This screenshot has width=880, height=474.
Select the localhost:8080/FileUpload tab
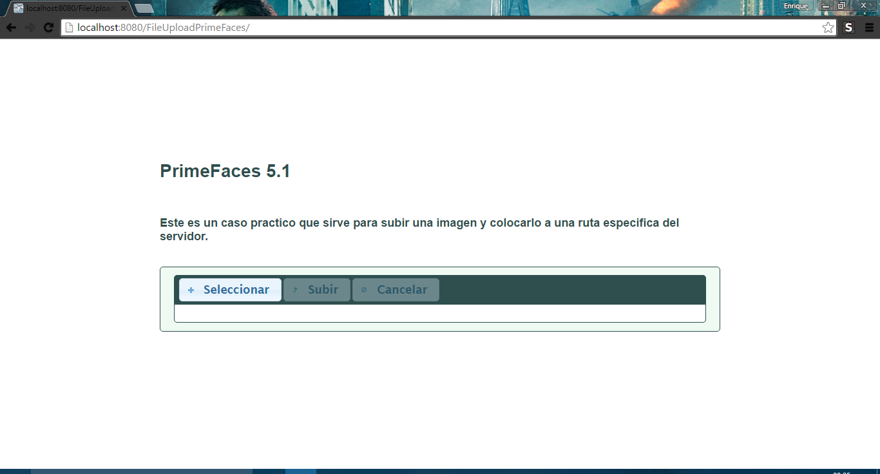(68, 8)
